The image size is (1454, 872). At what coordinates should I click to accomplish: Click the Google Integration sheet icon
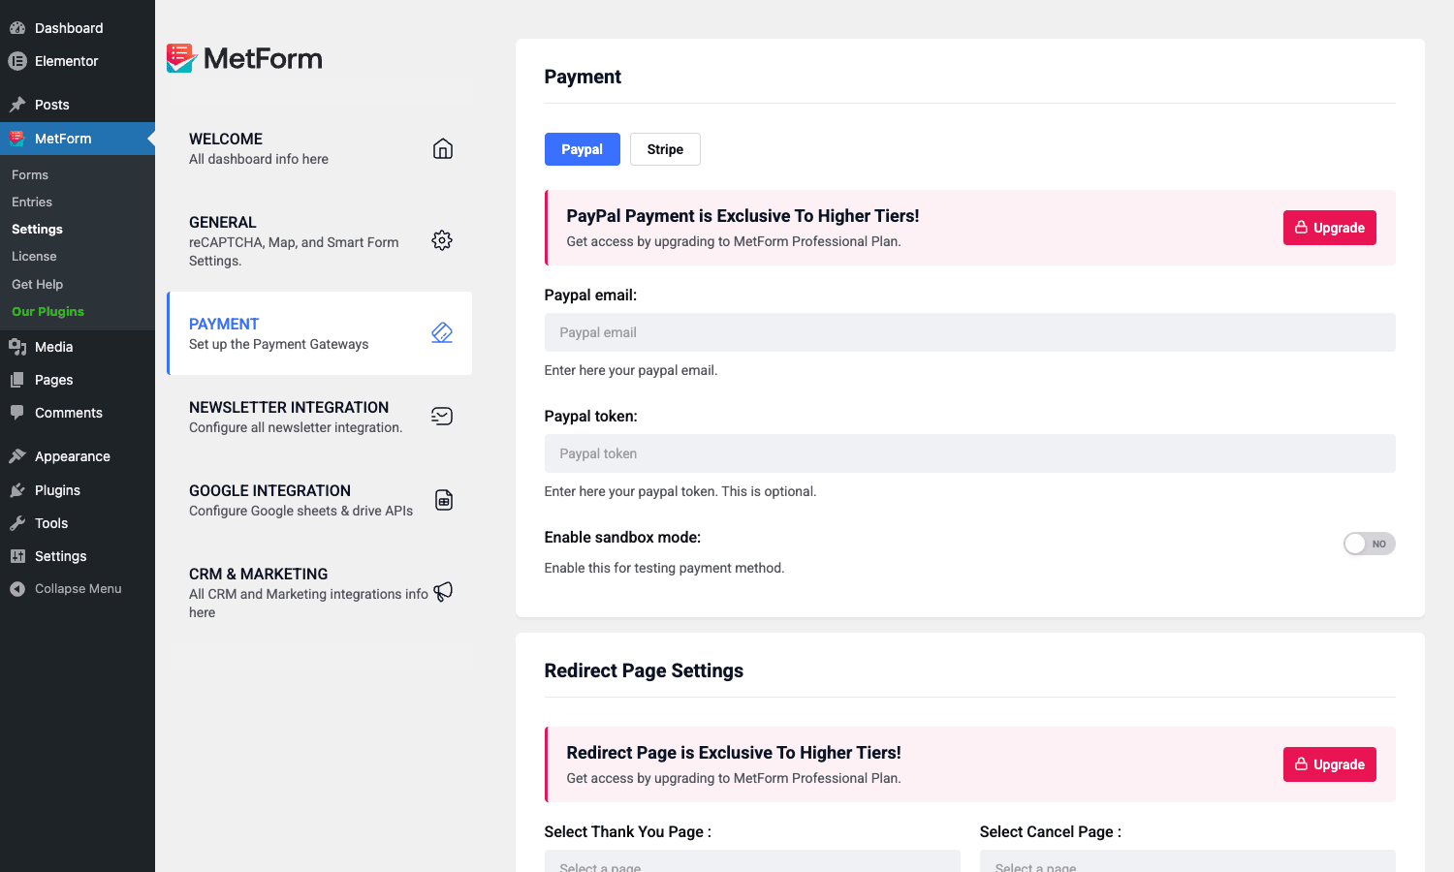point(444,500)
